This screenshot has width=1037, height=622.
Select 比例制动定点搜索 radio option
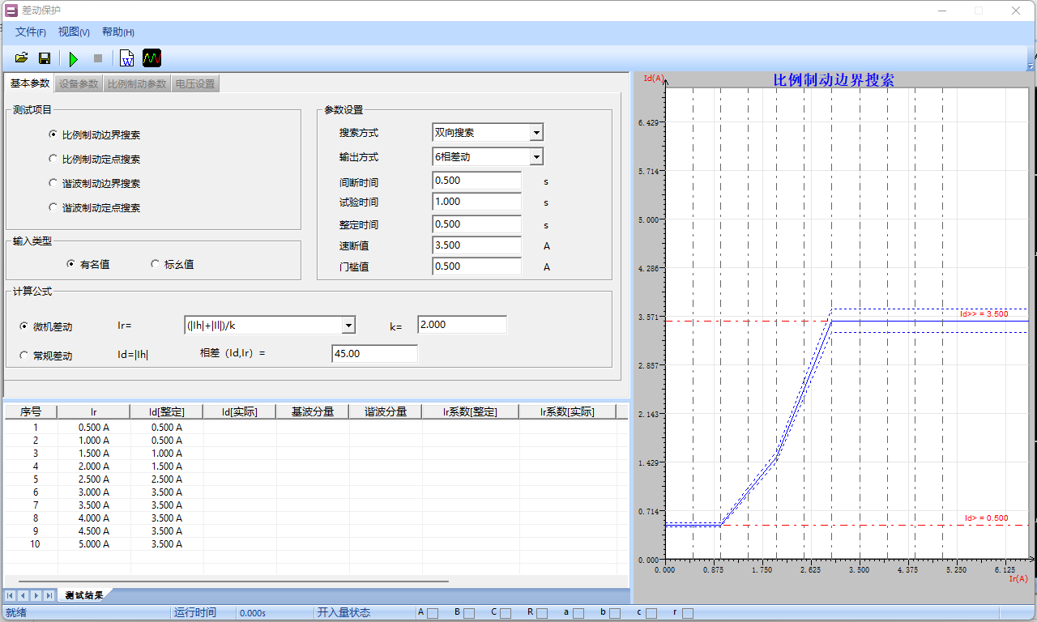tap(53, 160)
